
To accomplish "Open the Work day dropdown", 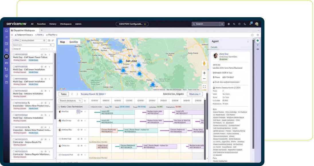I will [x=195, y=94].
